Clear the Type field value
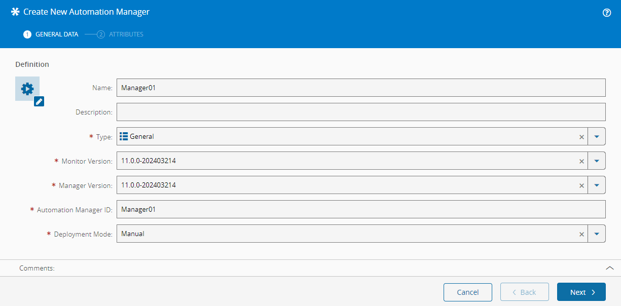This screenshot has height=306, width=621. [x=581, y=137]
